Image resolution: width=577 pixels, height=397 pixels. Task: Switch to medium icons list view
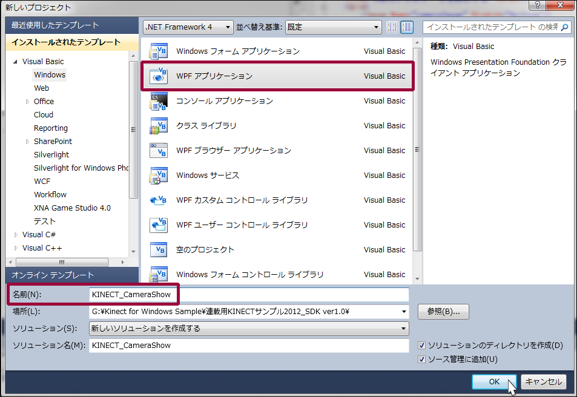407,27
